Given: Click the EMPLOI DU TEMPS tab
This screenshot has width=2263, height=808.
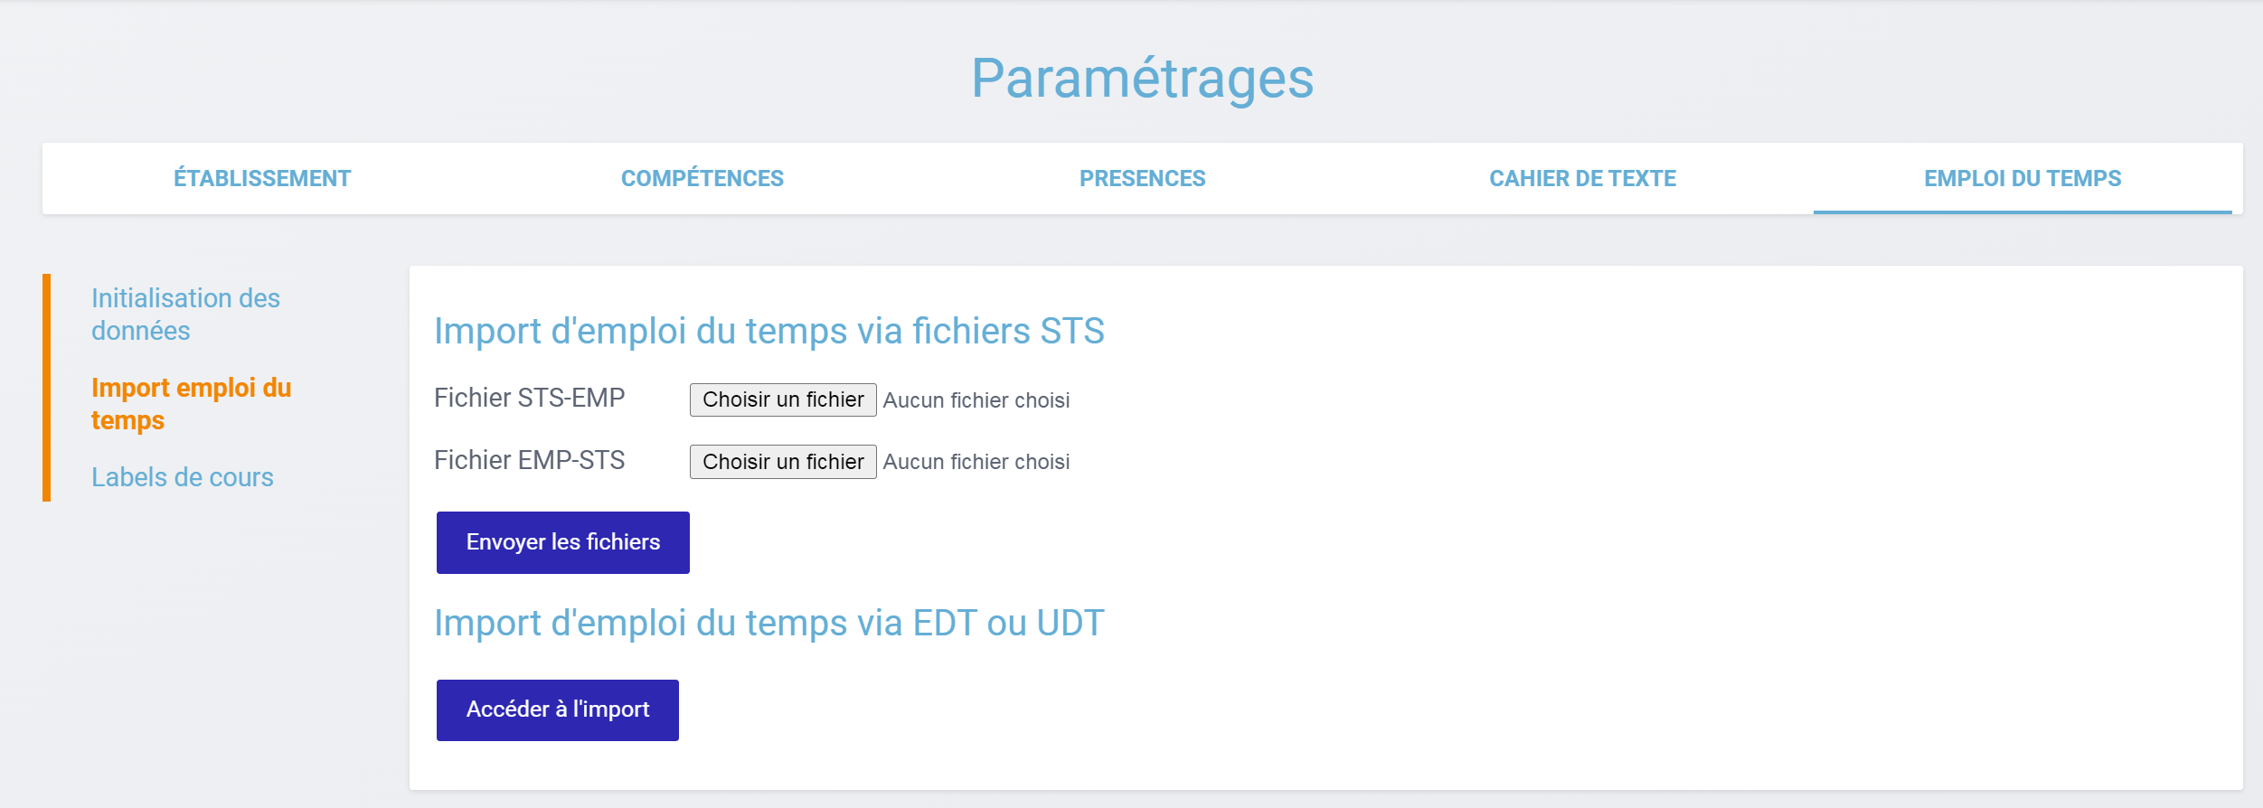Looking at the screenshot, I should [2022, 178].
